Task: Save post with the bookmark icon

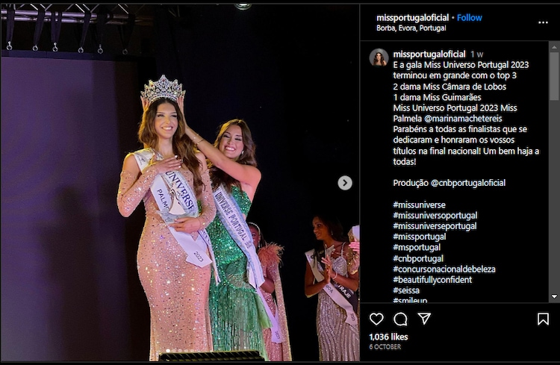Action: (543, 319)
